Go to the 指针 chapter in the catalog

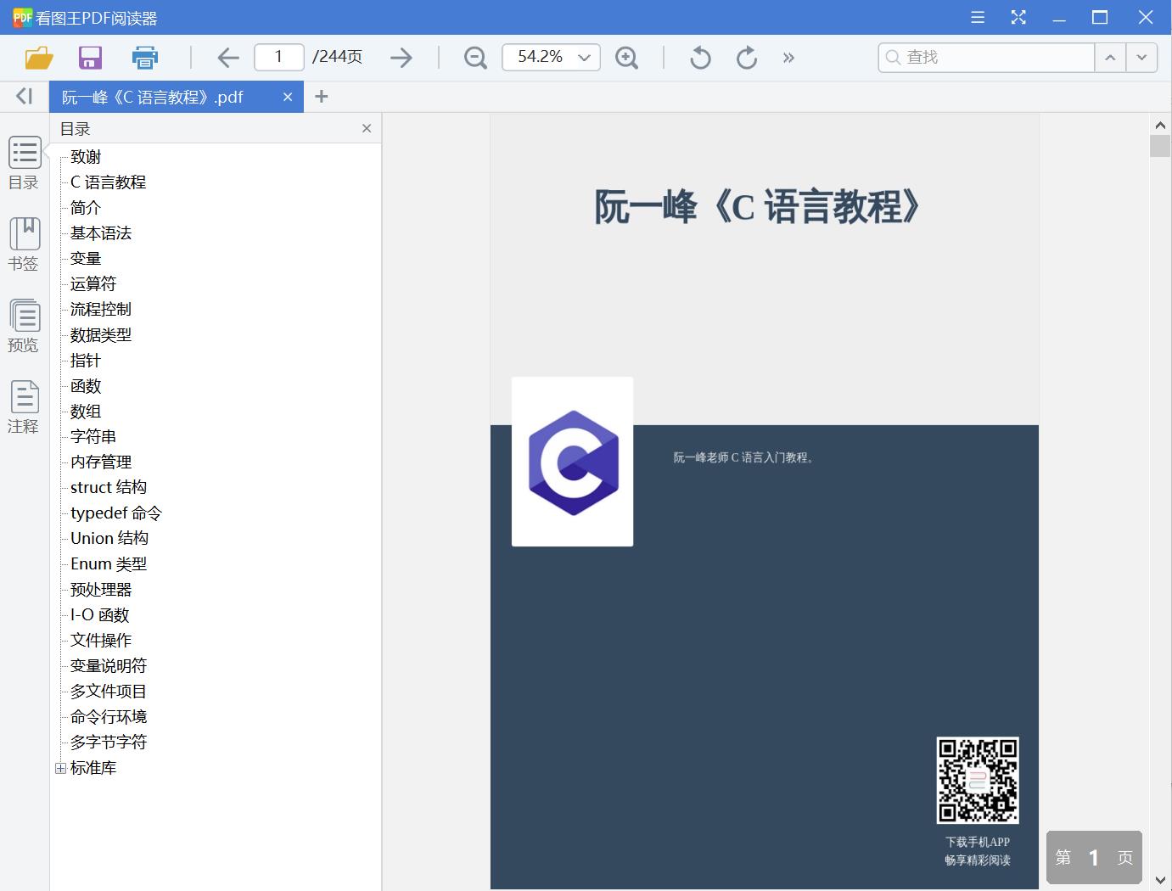[x=86, y=360]
